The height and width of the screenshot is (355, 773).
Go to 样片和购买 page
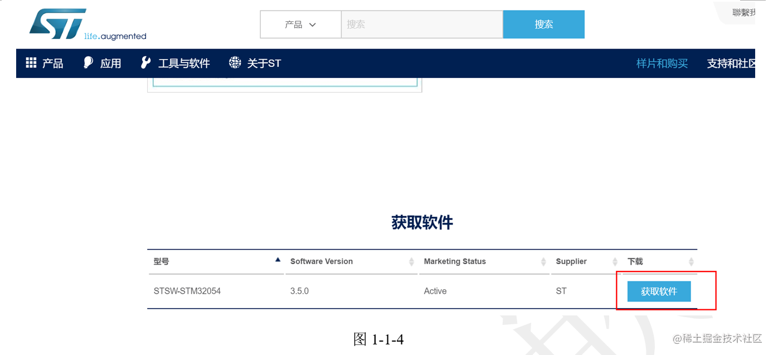point(662,64)
